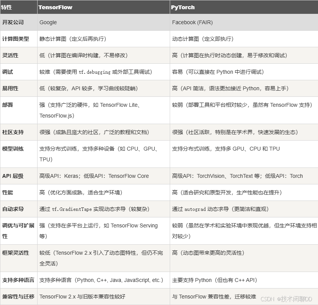Select the 社区支持 row label
318x305 pixels.
tap(19, 132)
